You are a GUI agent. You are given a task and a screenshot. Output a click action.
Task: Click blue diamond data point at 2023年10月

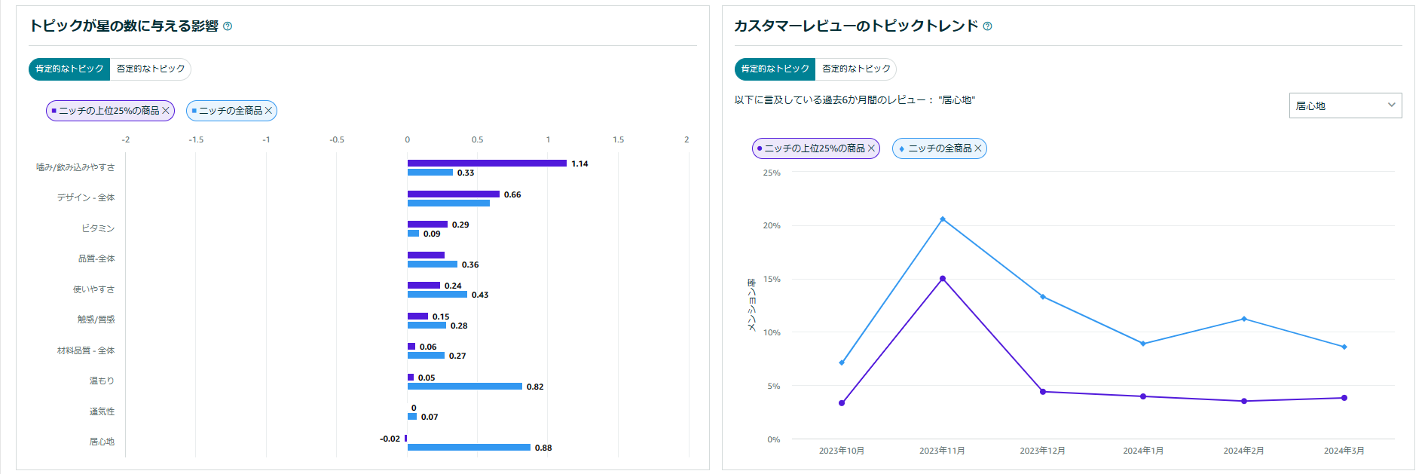[842, 362]
